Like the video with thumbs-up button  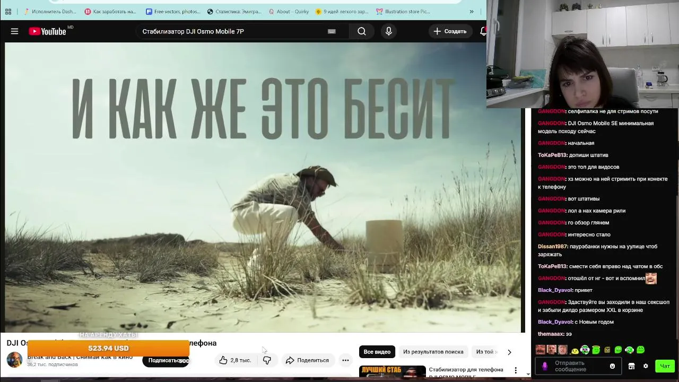[x=235, y=360]
